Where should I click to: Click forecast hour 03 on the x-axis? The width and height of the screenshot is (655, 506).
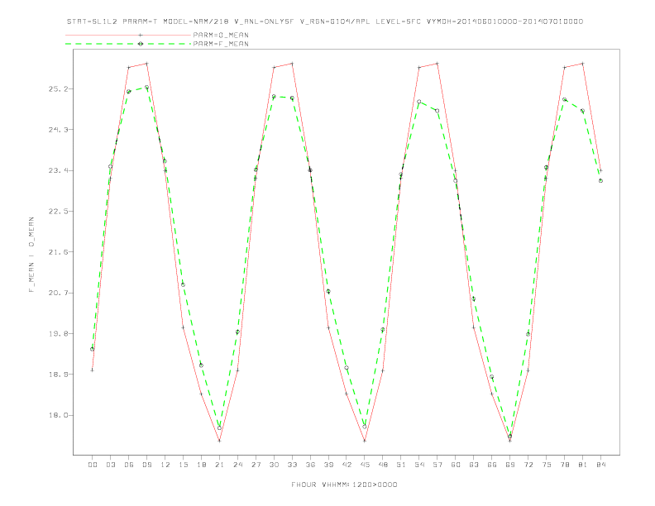110,465
